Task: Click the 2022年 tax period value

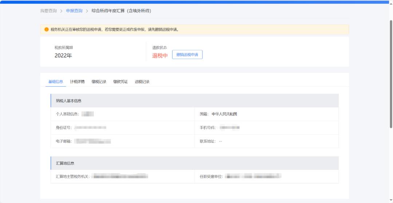Action: [x=63, y=55]
